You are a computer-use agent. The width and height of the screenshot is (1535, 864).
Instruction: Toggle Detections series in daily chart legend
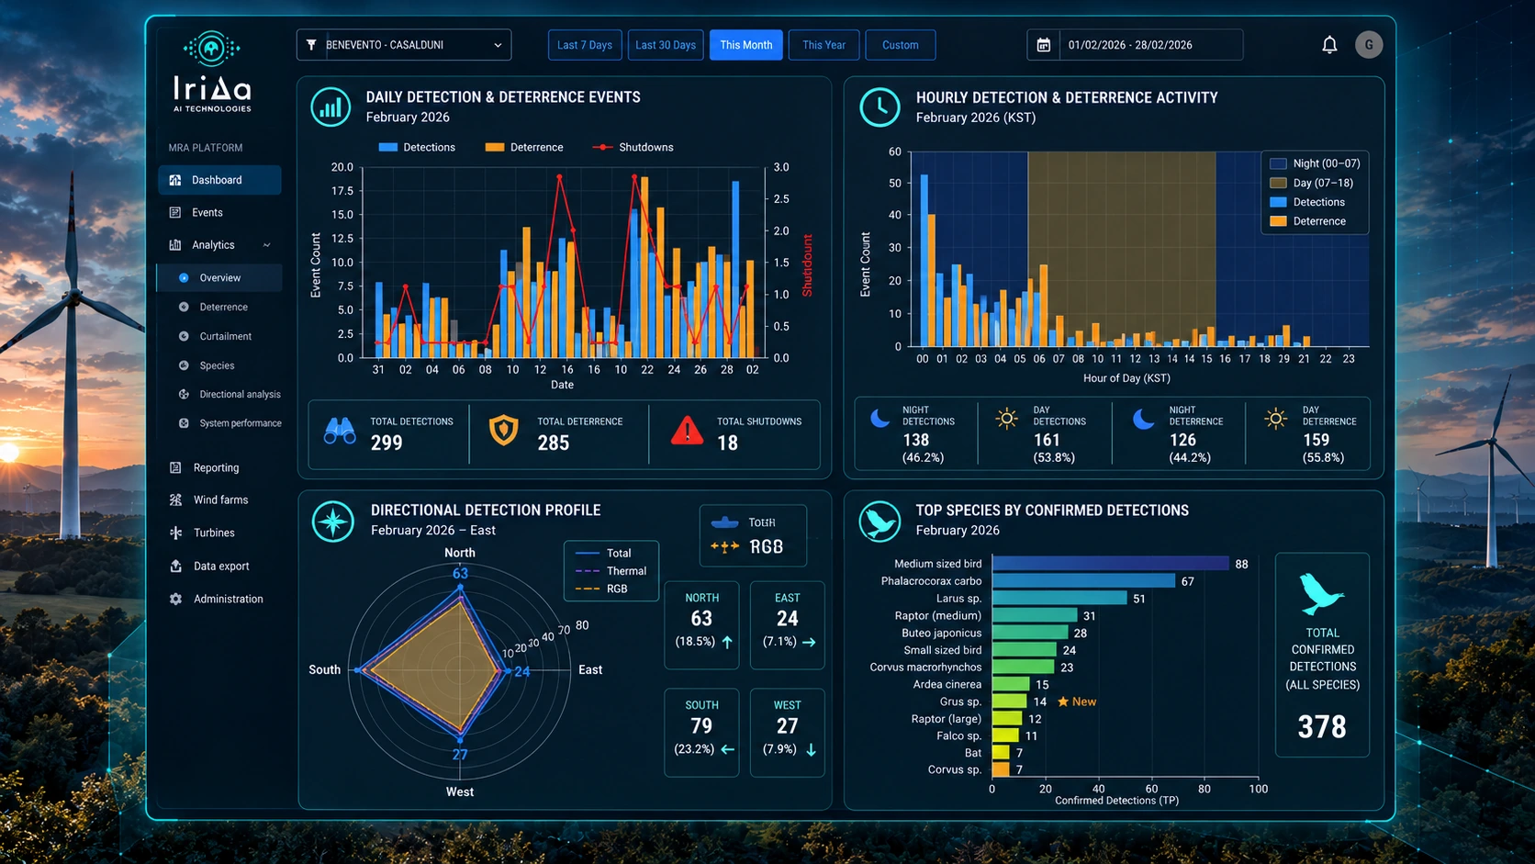(x=417, y=147)
